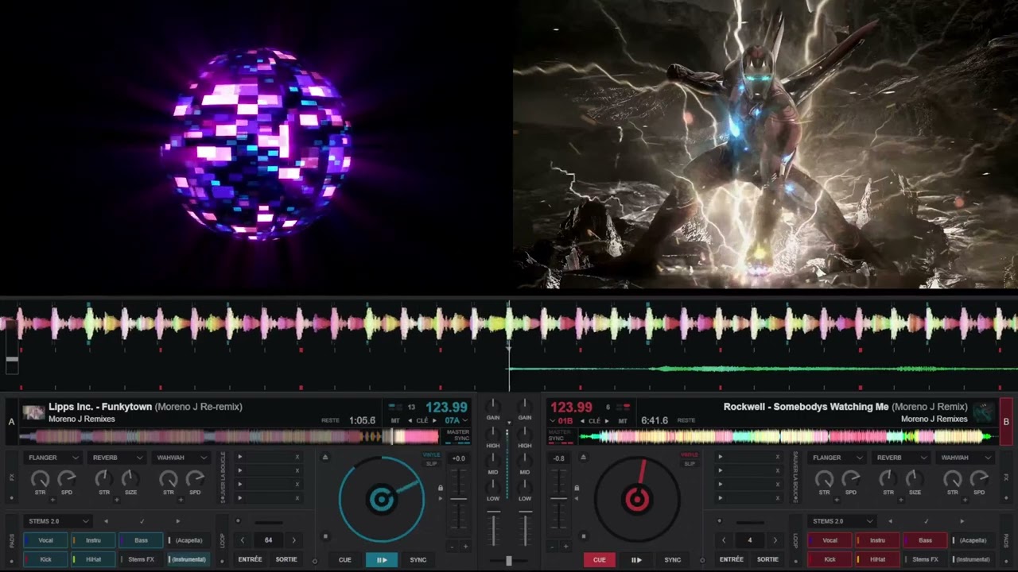Image resolution: width=1018 pixels, height=572 pixels.
Task: Click the SYNC button on deck B
Action: [673, 559]
